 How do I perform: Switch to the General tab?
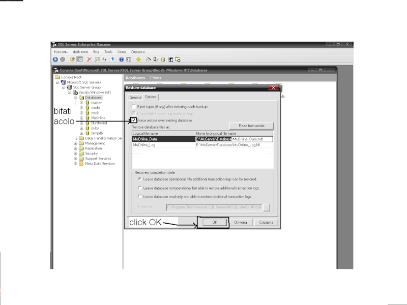click(135, 98)
